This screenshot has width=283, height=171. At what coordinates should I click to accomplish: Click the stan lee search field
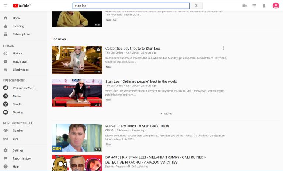[x=131, y=6]
